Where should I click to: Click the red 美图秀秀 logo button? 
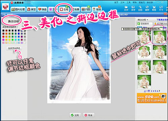(x=5, y=7)
